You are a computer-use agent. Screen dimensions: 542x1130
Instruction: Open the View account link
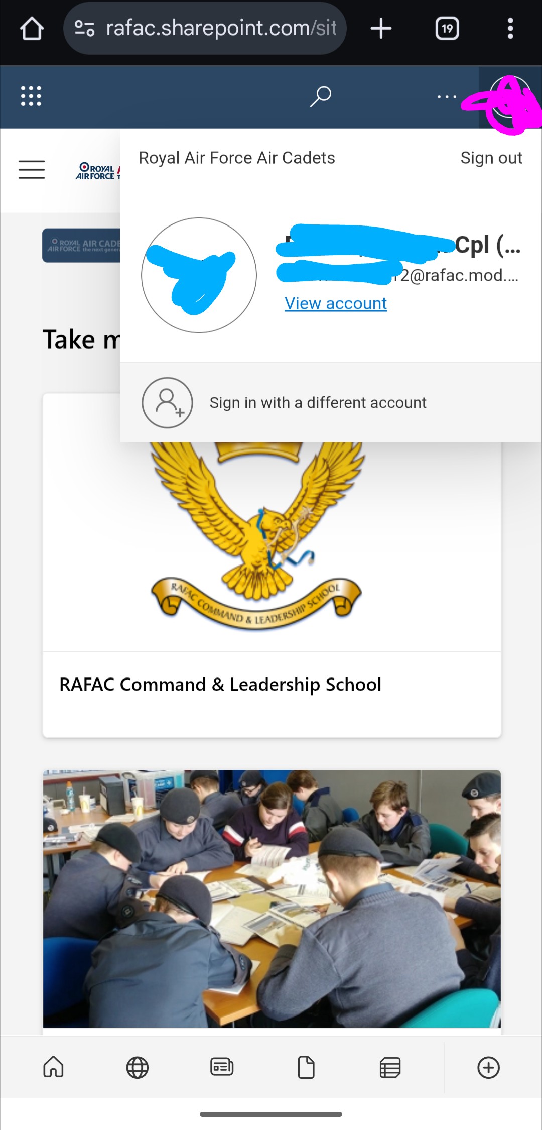pos(336,303)
